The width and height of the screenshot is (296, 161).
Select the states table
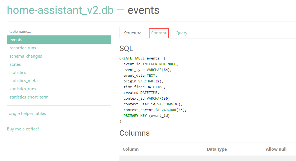point(15,64)
